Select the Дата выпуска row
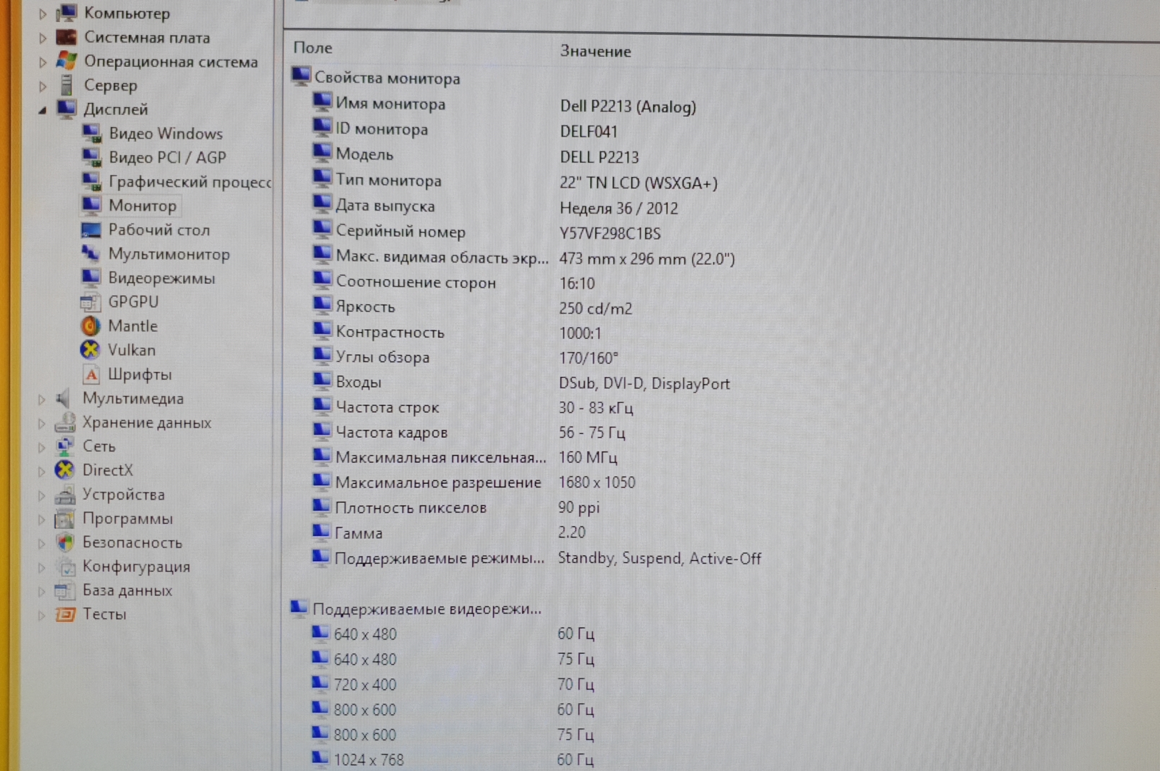This screenshot has width=1160, height=771. click(x=495, y=207)
